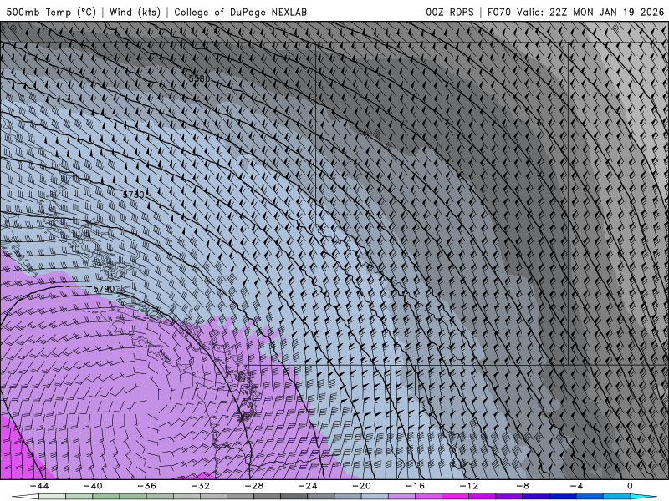The height and width of the screenshot is (501, 669).
Task: Click the -32 colorbar tick label
Action: (201, 486)
